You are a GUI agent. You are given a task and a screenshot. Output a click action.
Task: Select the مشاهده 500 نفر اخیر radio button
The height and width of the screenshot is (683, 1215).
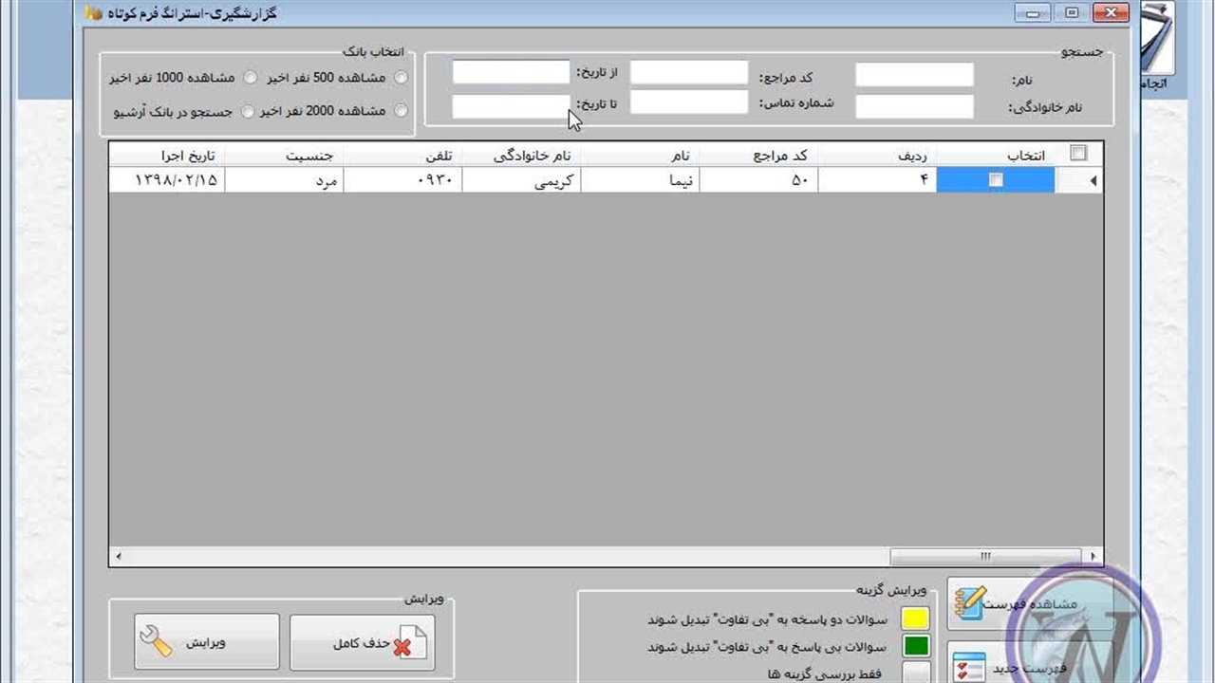point(401,77)
